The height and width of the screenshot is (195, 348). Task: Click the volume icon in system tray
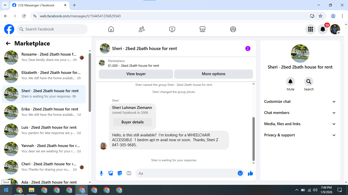click(315, 190)
